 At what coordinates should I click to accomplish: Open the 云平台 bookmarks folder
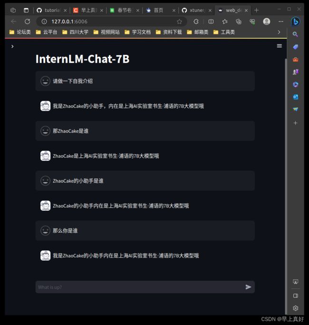coord(47,32)
